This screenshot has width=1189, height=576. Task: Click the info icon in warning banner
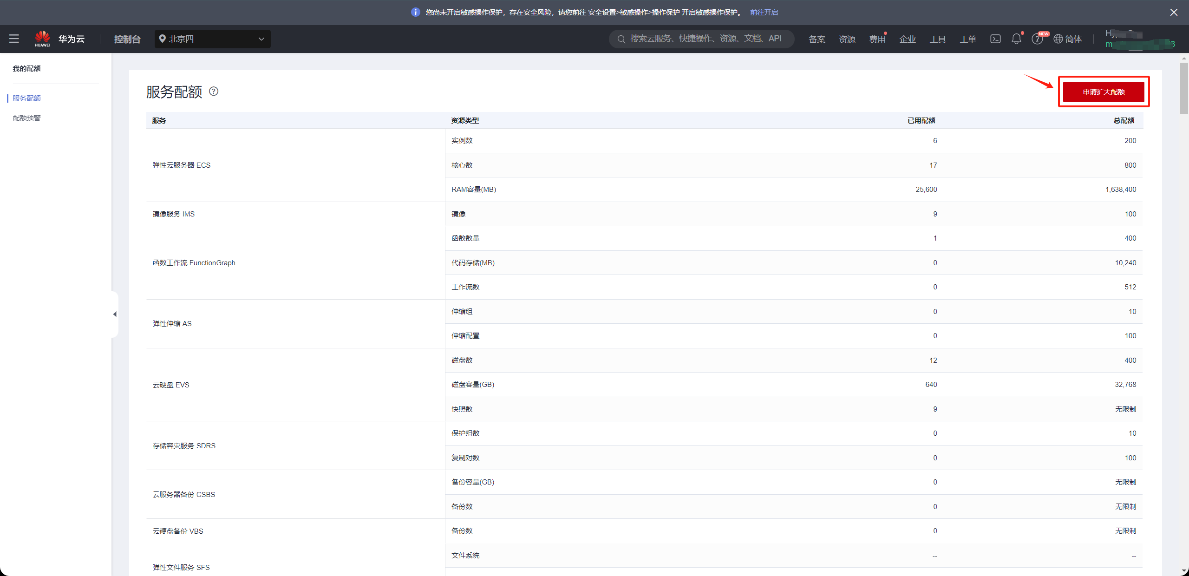pos(416,13)
